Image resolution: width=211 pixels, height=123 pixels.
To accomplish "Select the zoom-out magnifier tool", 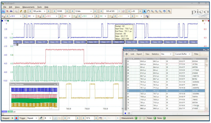I will tap(160, 11).
